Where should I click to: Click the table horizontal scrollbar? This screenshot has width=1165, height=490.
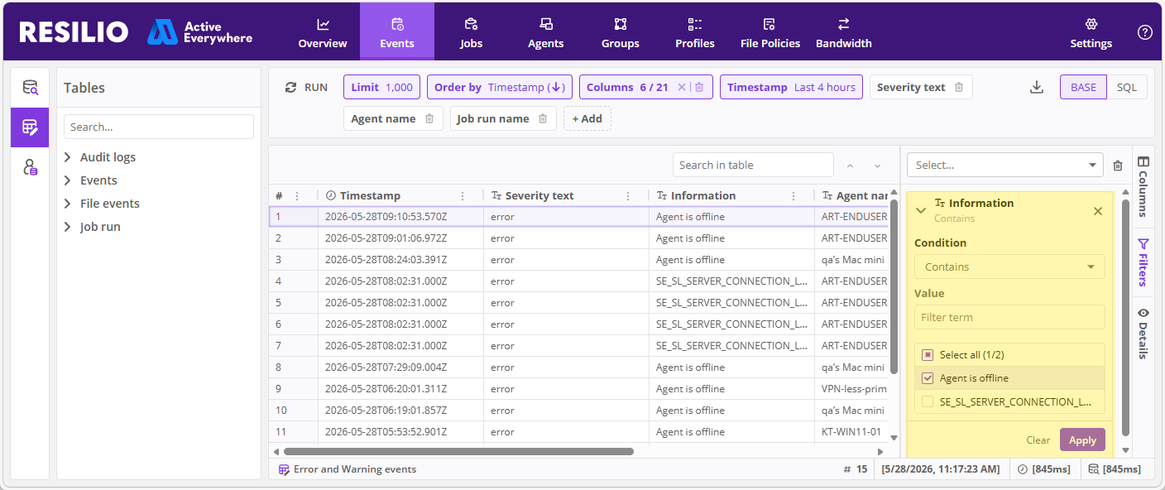(x=458, y=452)
